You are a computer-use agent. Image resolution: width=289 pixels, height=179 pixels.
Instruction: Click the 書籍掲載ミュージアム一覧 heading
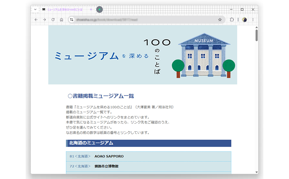[x=101, y=96]
